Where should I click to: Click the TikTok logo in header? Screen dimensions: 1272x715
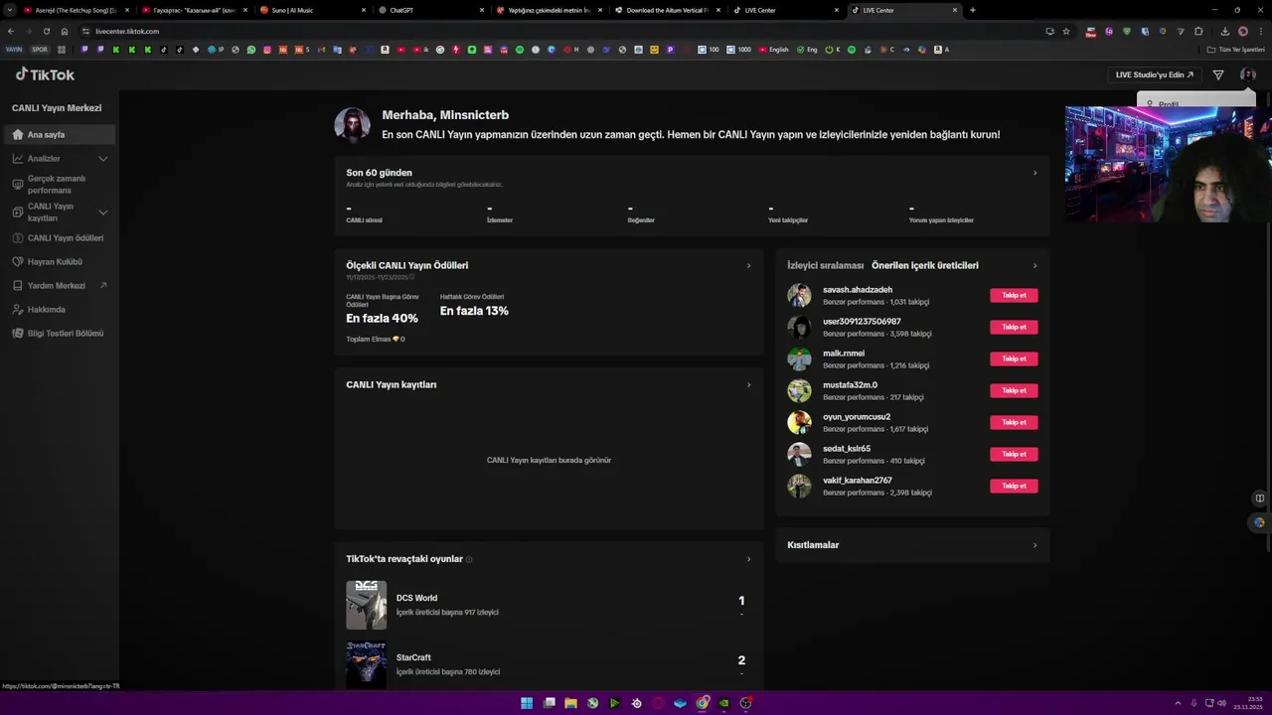tap(45, 74)
